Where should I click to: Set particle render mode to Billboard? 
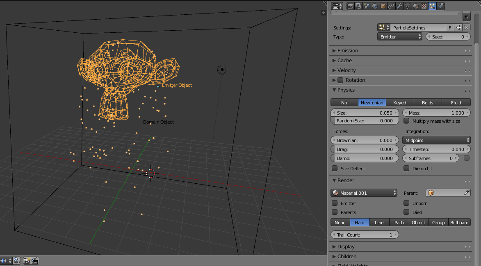[x=459, y=222]
